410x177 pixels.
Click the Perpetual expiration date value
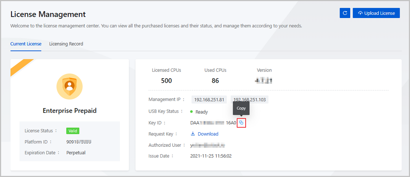click(76, 152)
